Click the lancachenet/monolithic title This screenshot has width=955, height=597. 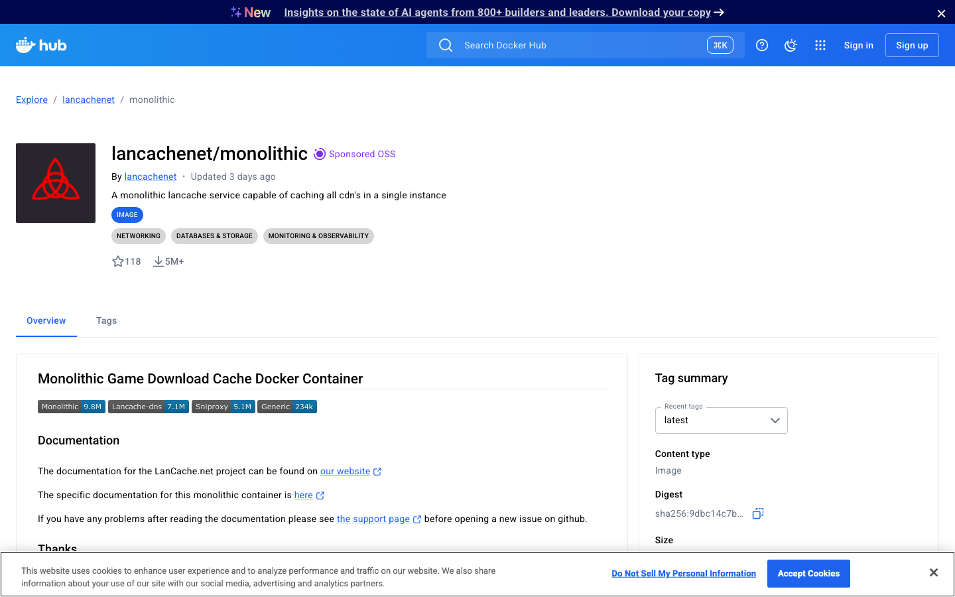(210, 153)
